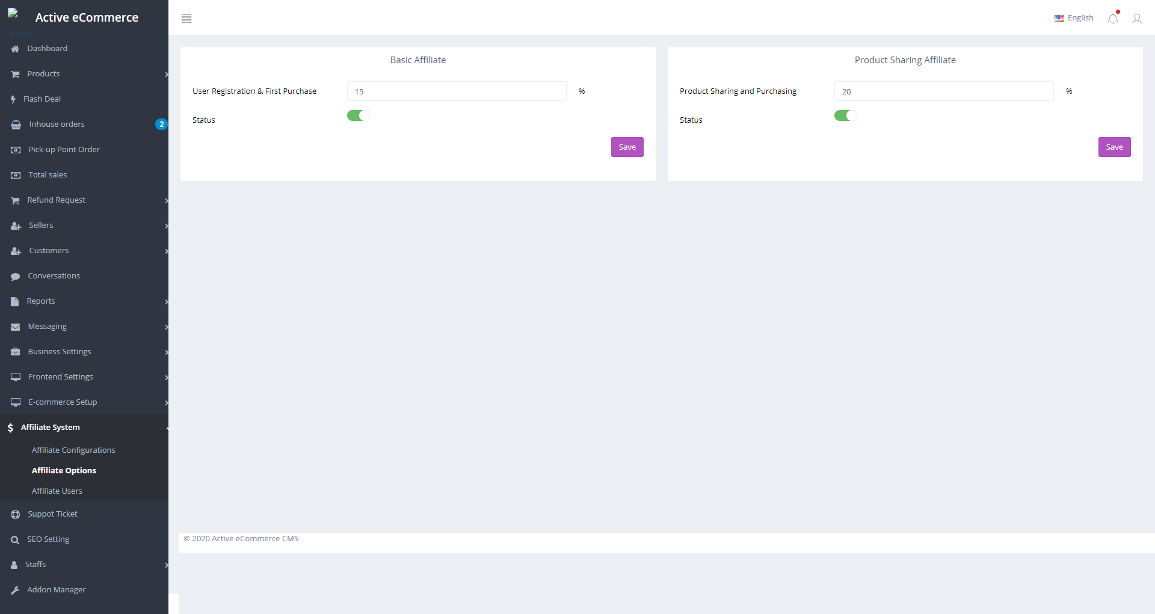Open Affiliate Users page
The height and width of the screenshot is (614, 1155).
coord(57,491)
